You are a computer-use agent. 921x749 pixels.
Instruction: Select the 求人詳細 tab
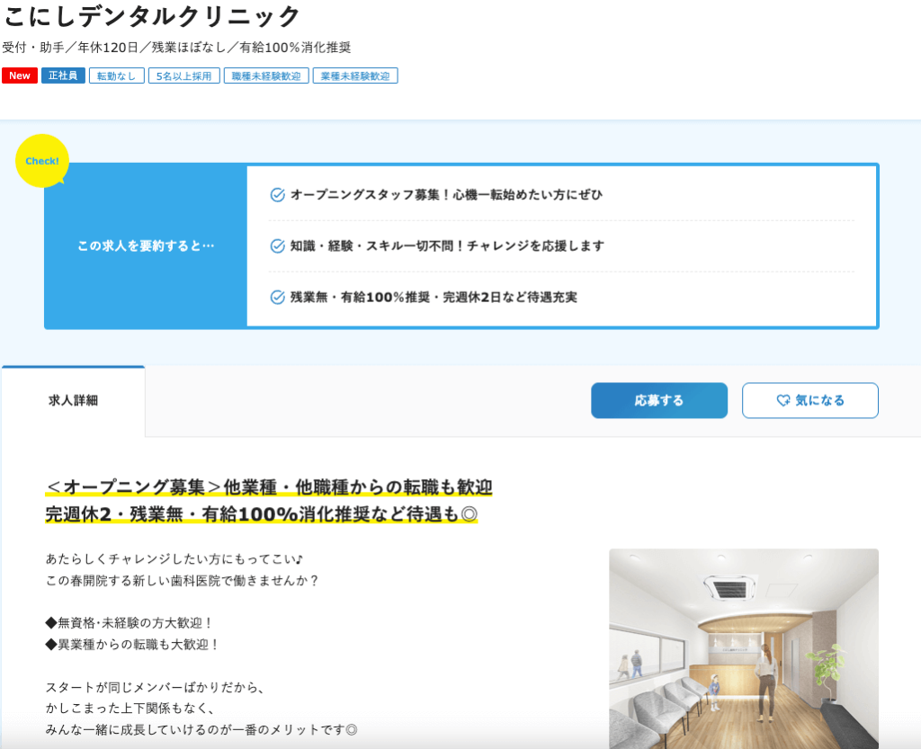pos(73,401)
